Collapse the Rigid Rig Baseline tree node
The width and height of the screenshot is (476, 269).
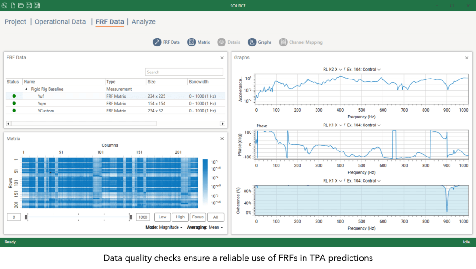(x=26, y=89)
